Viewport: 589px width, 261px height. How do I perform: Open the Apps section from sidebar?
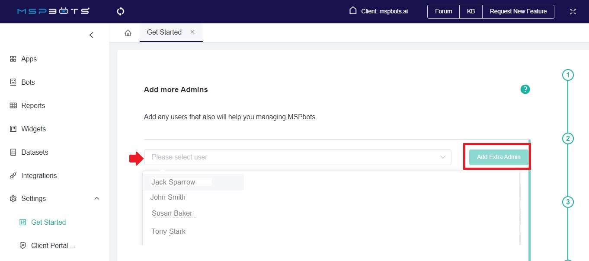(29, 59)
